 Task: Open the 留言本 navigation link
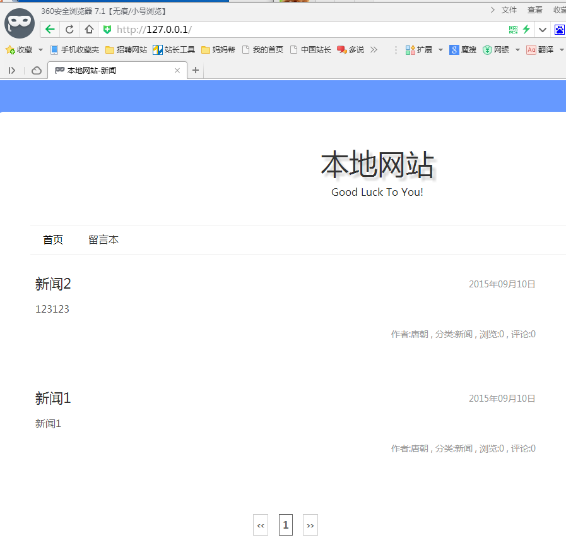103,240
